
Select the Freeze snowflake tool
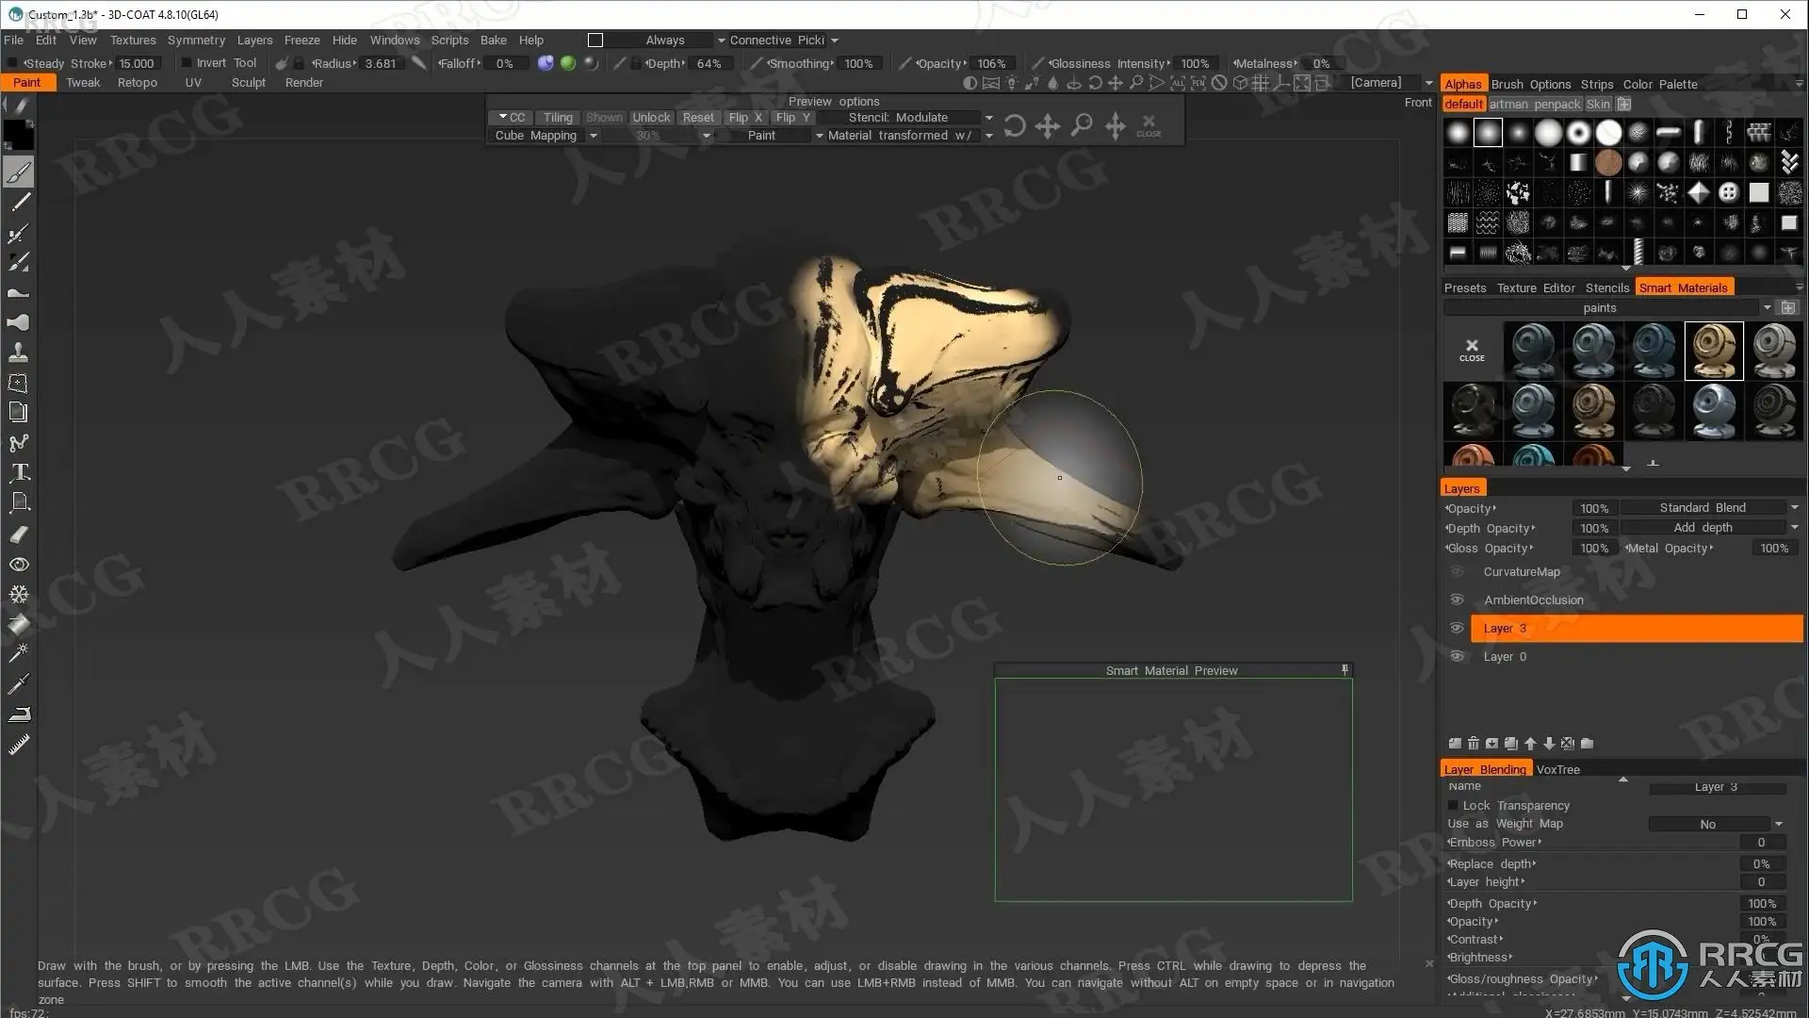tap(19, 594)
